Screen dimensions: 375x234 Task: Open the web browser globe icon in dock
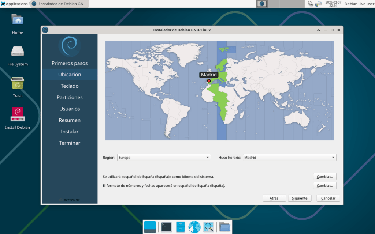[x=194, y=227]
